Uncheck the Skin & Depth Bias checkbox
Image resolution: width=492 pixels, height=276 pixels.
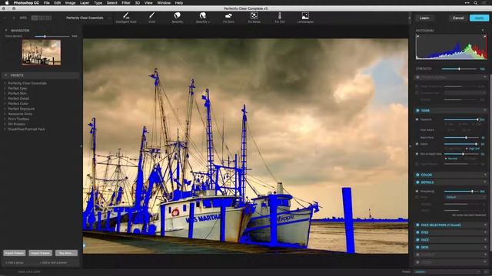417,154
